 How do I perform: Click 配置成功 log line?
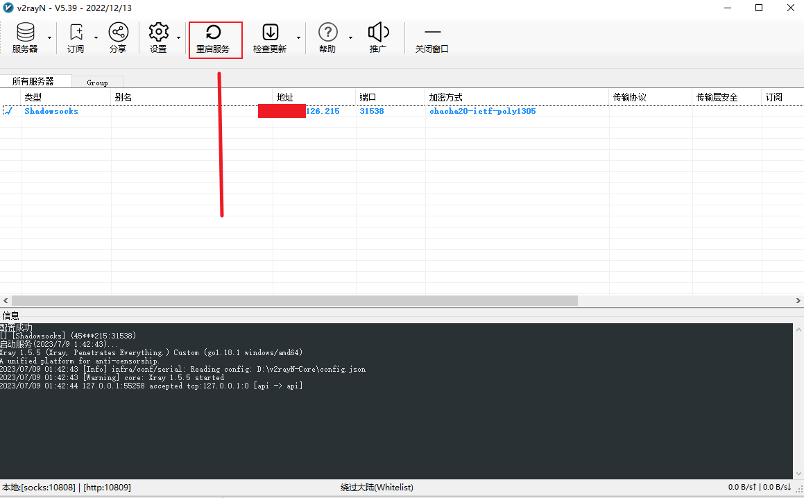(17, 327)
